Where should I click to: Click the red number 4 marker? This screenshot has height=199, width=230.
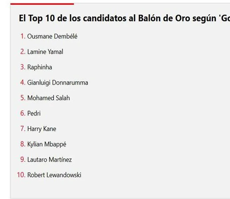click(23, 82)
